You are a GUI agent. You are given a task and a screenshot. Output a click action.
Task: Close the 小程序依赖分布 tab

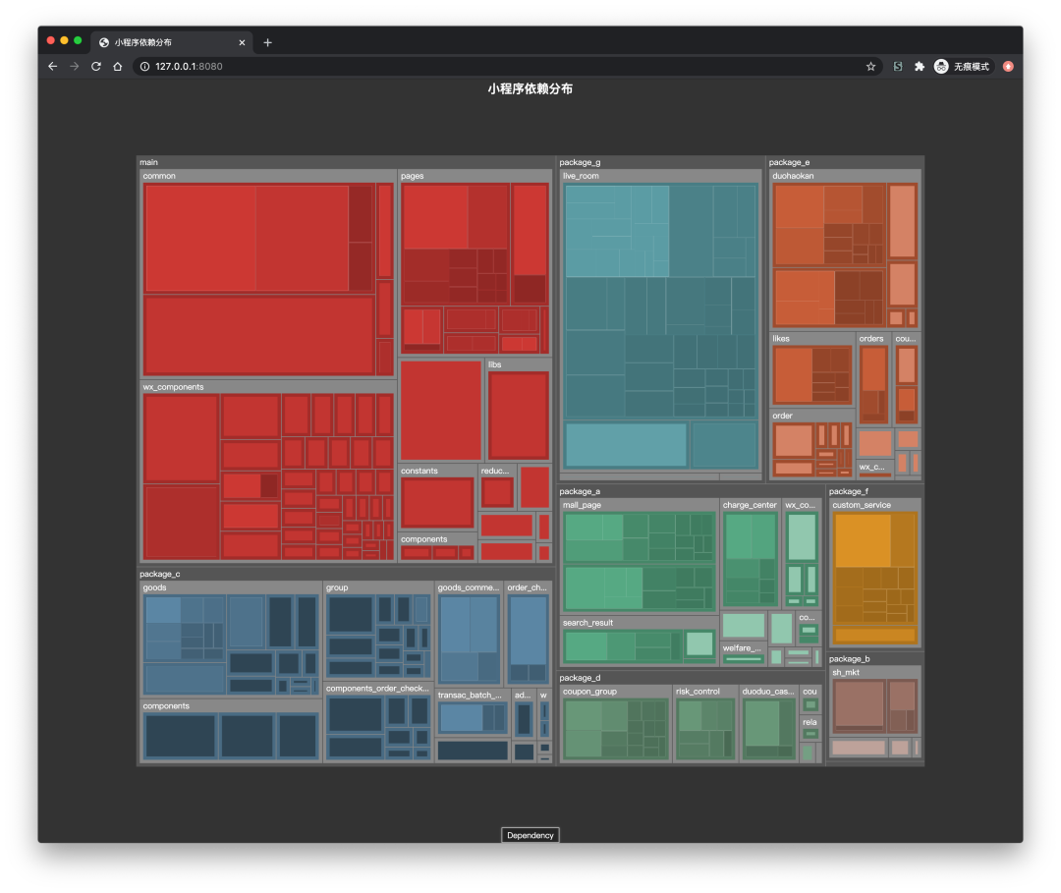click(243, 42)
